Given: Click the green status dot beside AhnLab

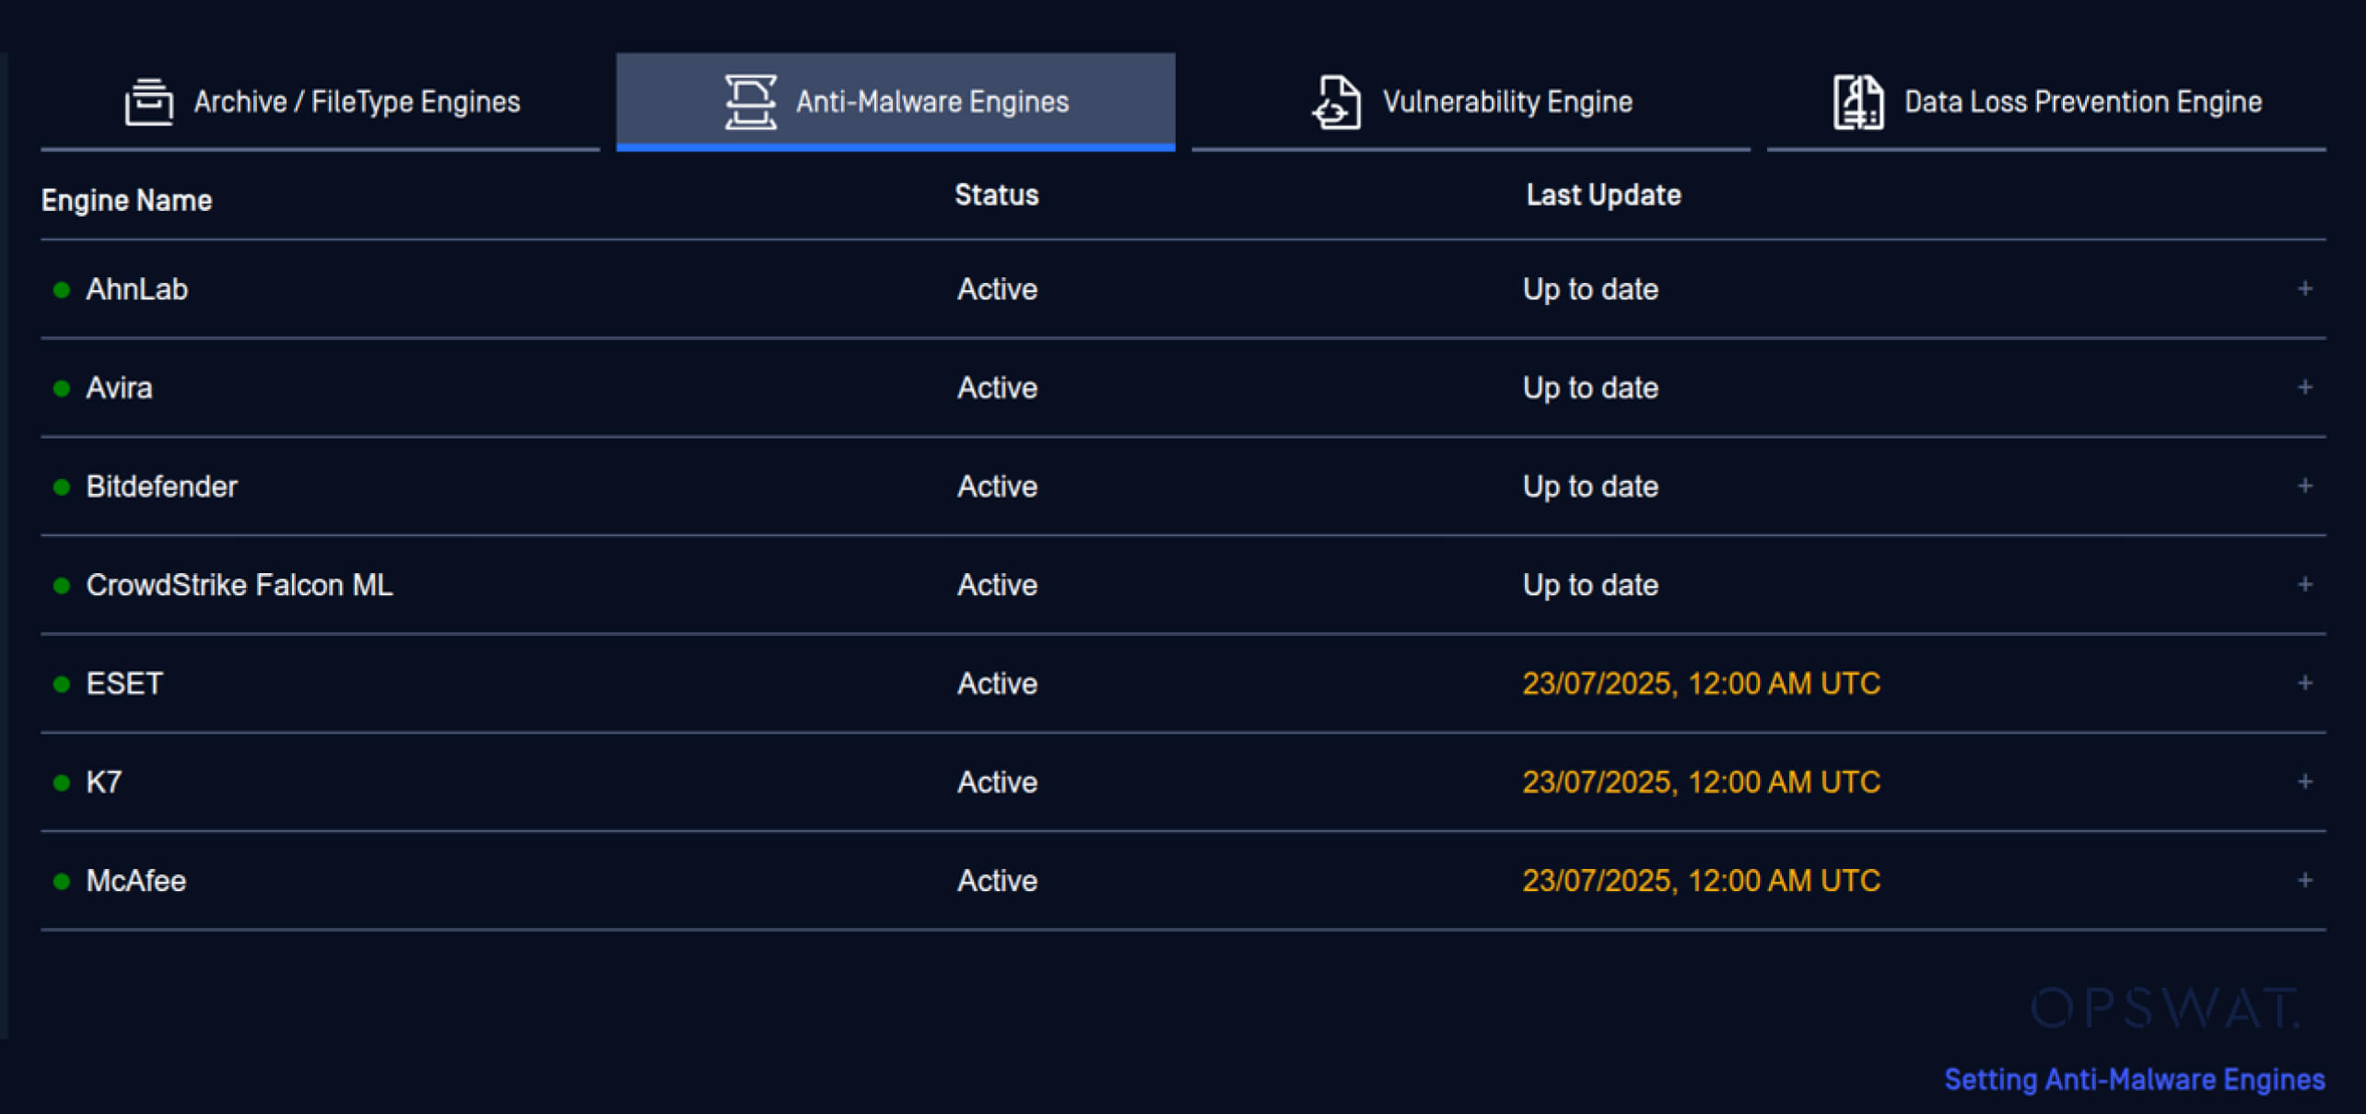Looking at the screenshot, I should tap(62, 290).
